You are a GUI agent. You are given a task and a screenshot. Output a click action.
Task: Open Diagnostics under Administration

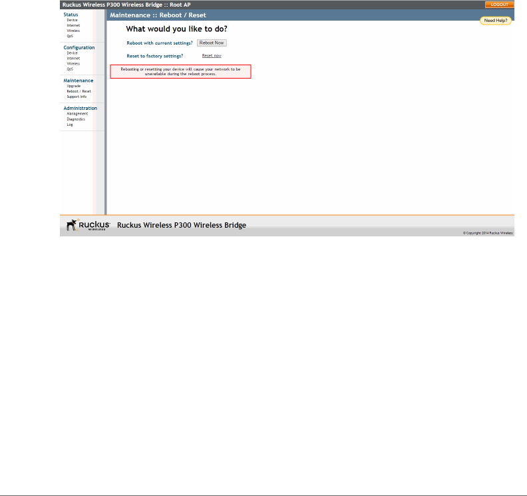76,119
